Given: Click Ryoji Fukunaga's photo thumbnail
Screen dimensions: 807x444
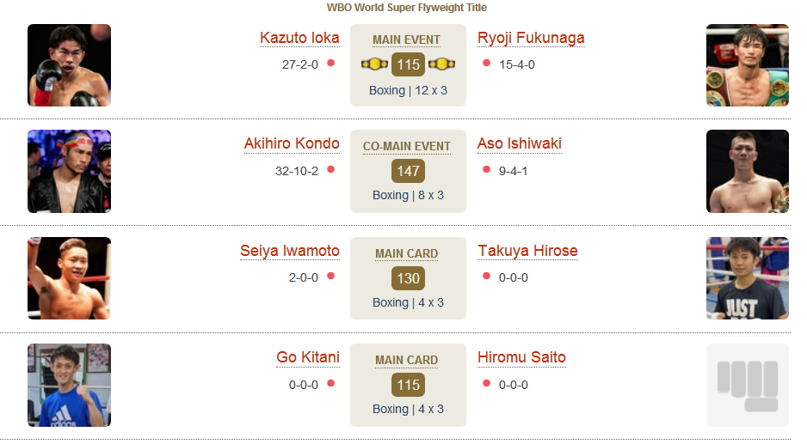Looking at the screenshot, I should pyautogui.click(x=748, y=65).
